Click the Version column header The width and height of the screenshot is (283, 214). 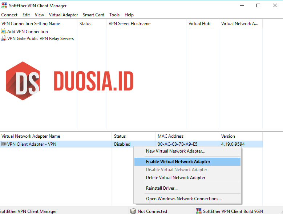tap(241, 136)
